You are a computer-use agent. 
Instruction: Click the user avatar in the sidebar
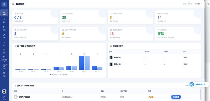pos(4,91)
